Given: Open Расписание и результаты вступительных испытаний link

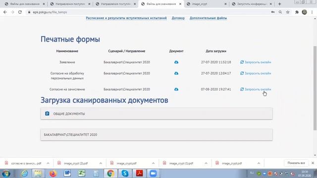Looking at the screenshot, I should 126,18.
